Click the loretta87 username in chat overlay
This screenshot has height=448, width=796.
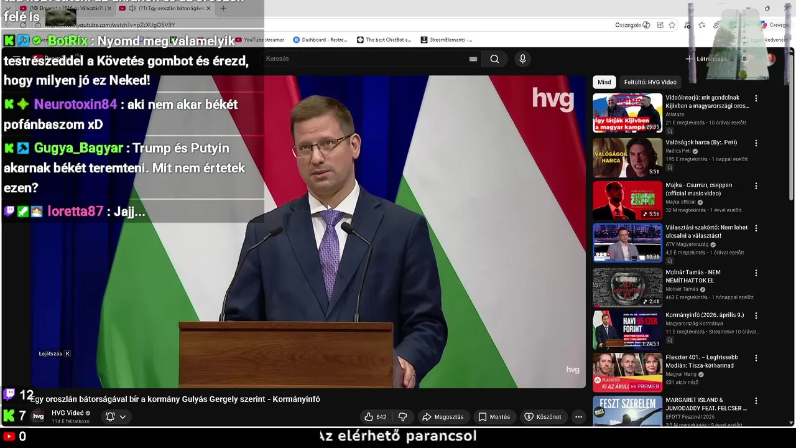(75, 212)
